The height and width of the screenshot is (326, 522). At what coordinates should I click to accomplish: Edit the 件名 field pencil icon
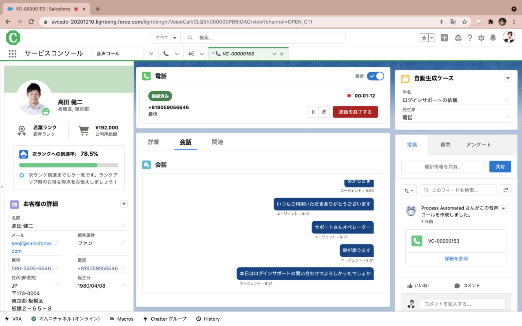click(507, 100)
